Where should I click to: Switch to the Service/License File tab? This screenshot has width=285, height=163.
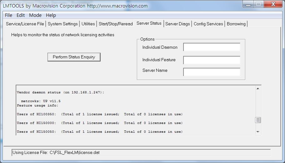click(x=25, y=24)
